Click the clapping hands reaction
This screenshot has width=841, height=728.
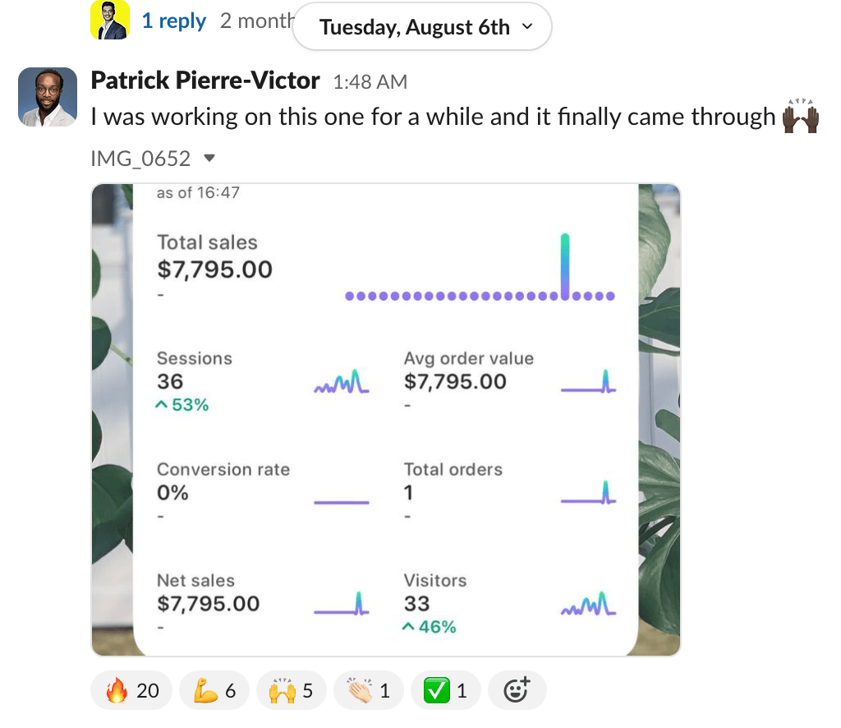(368, 691)
